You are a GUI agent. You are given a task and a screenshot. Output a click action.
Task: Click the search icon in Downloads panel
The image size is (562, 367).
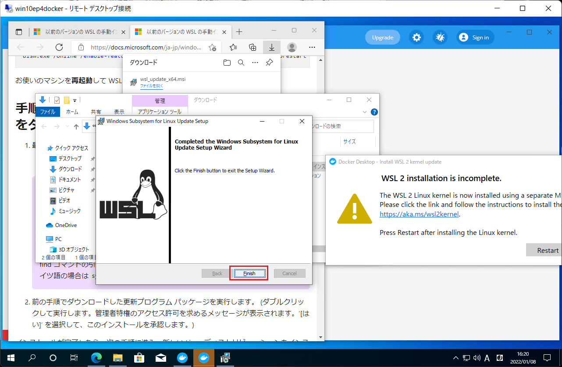coord(241,63)
